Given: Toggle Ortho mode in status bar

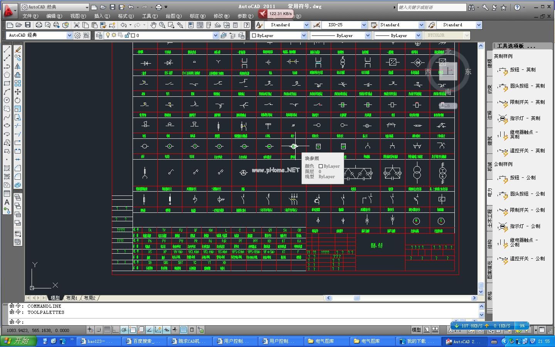Looking at the screenshot, I should [116, 330].
